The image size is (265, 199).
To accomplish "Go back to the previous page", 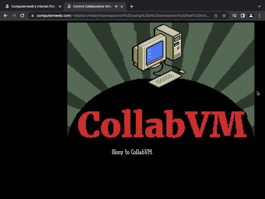I will tap(6, 16).
